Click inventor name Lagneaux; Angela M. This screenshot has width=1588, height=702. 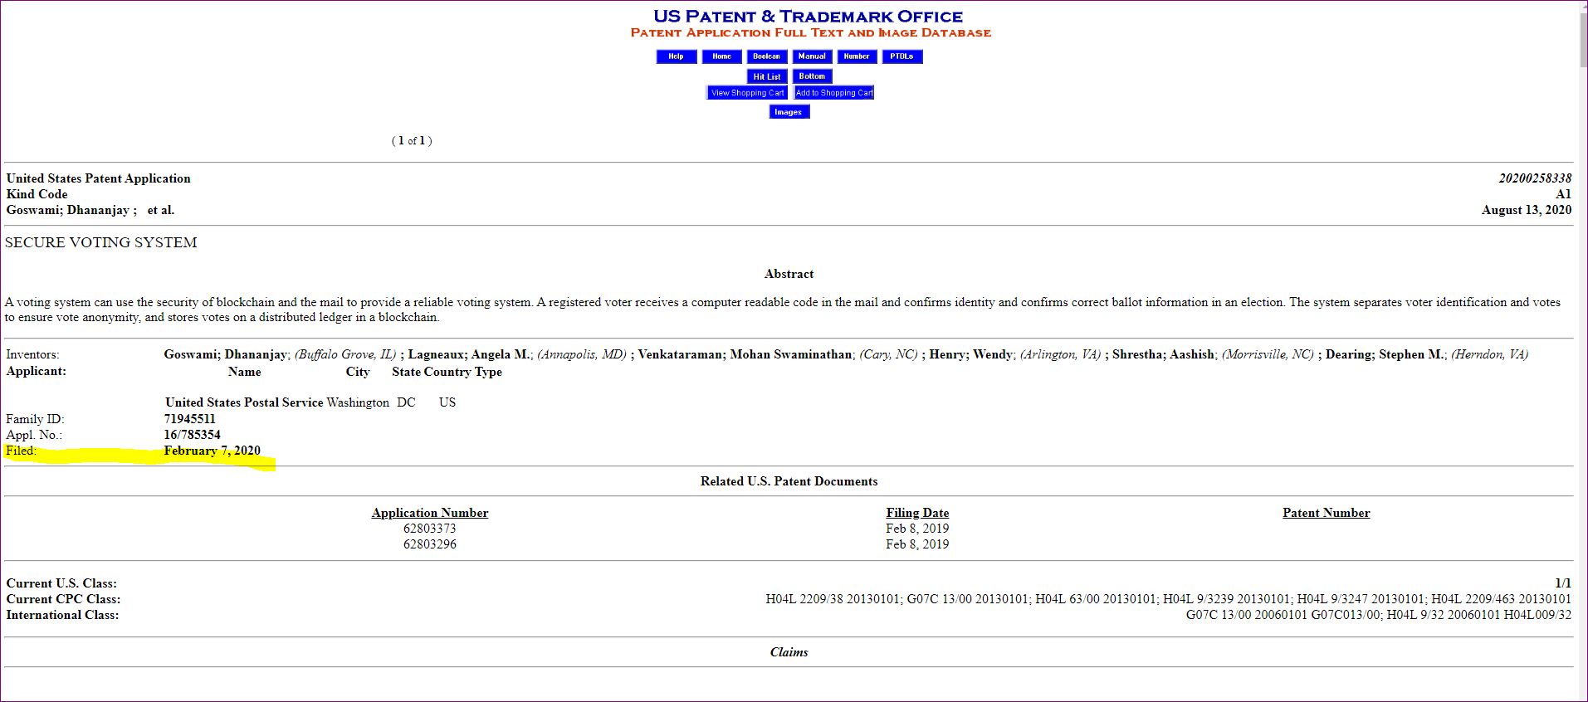click(x=469, y=354)
